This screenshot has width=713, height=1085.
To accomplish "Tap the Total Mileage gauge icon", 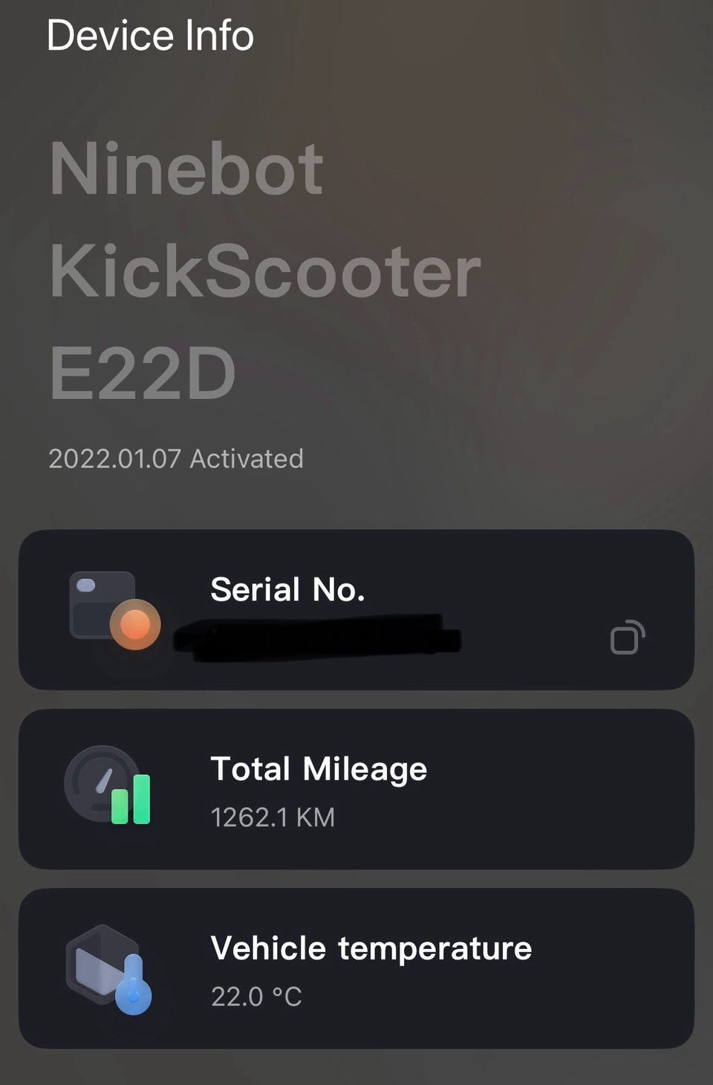I will click(108, 785).
